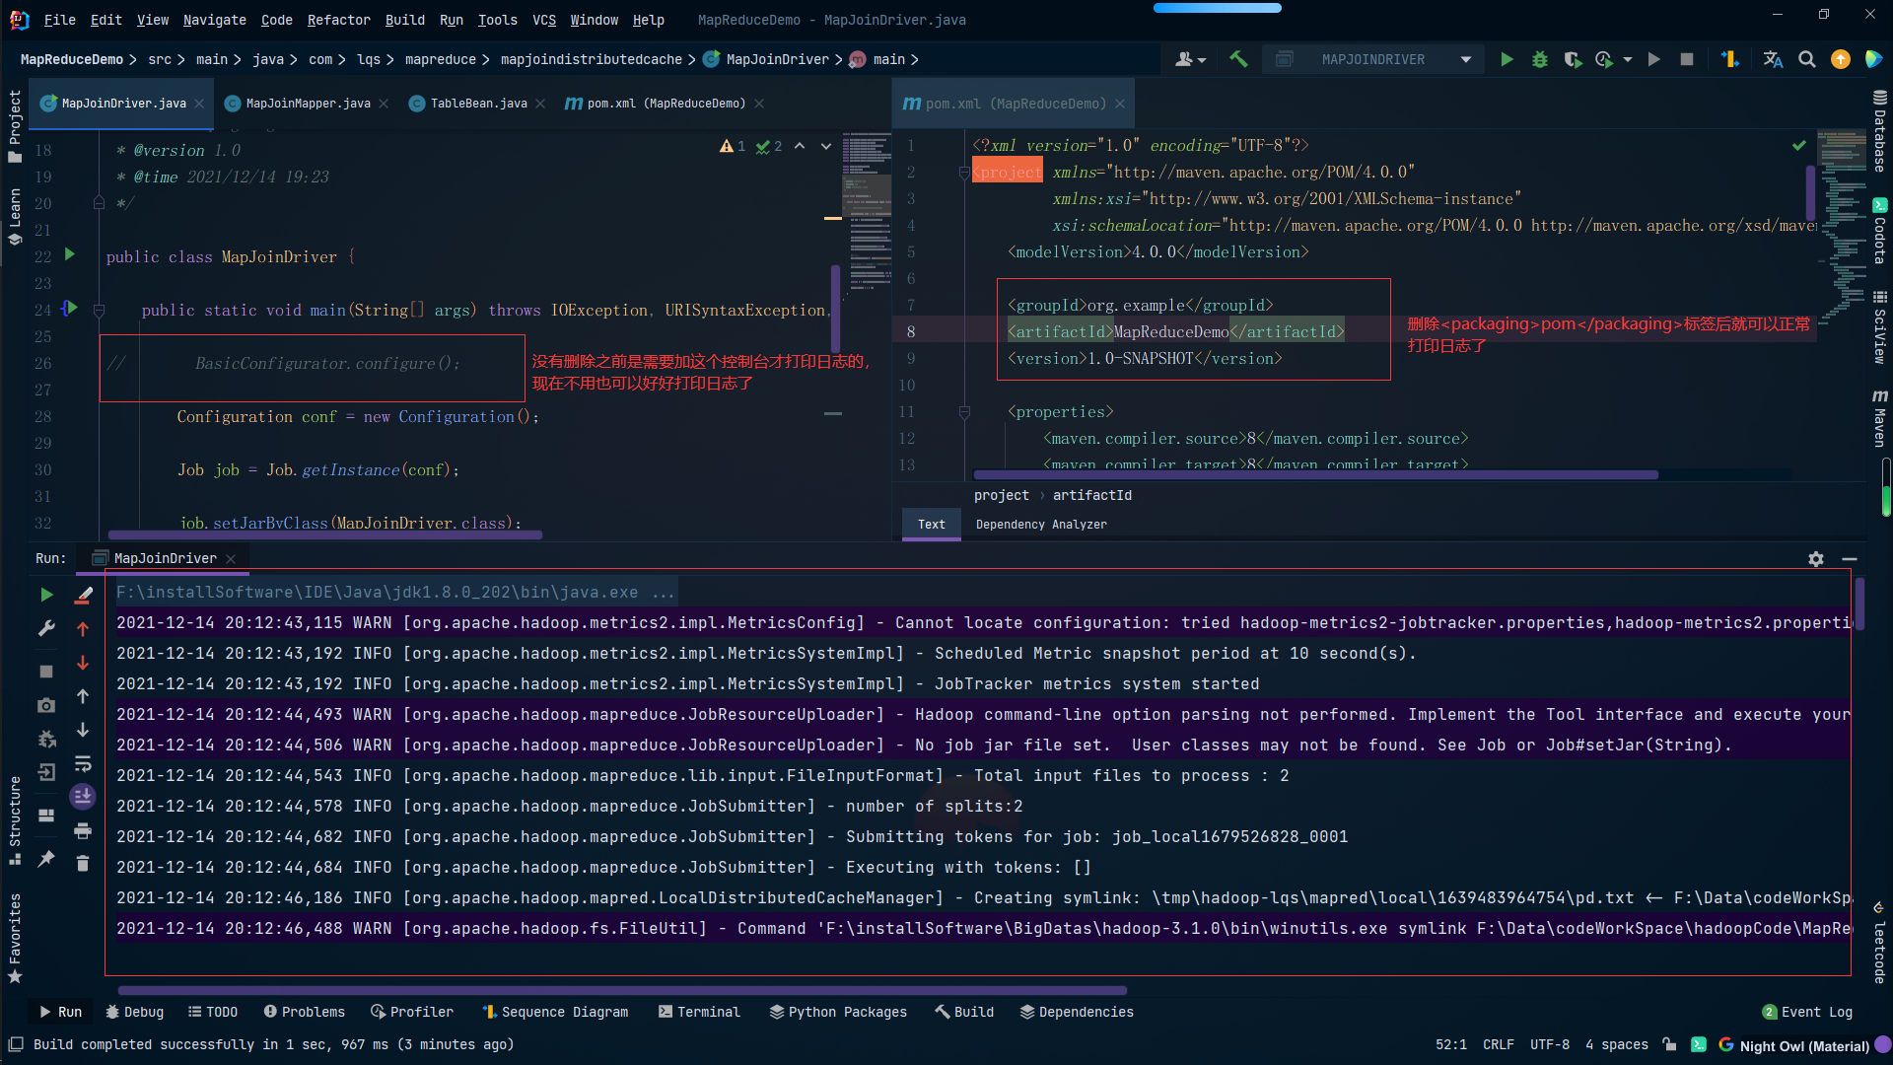Viewport: 1893px width, 1065px height.
Task: Toggle scroll to end in console
Action: [83, 796]
